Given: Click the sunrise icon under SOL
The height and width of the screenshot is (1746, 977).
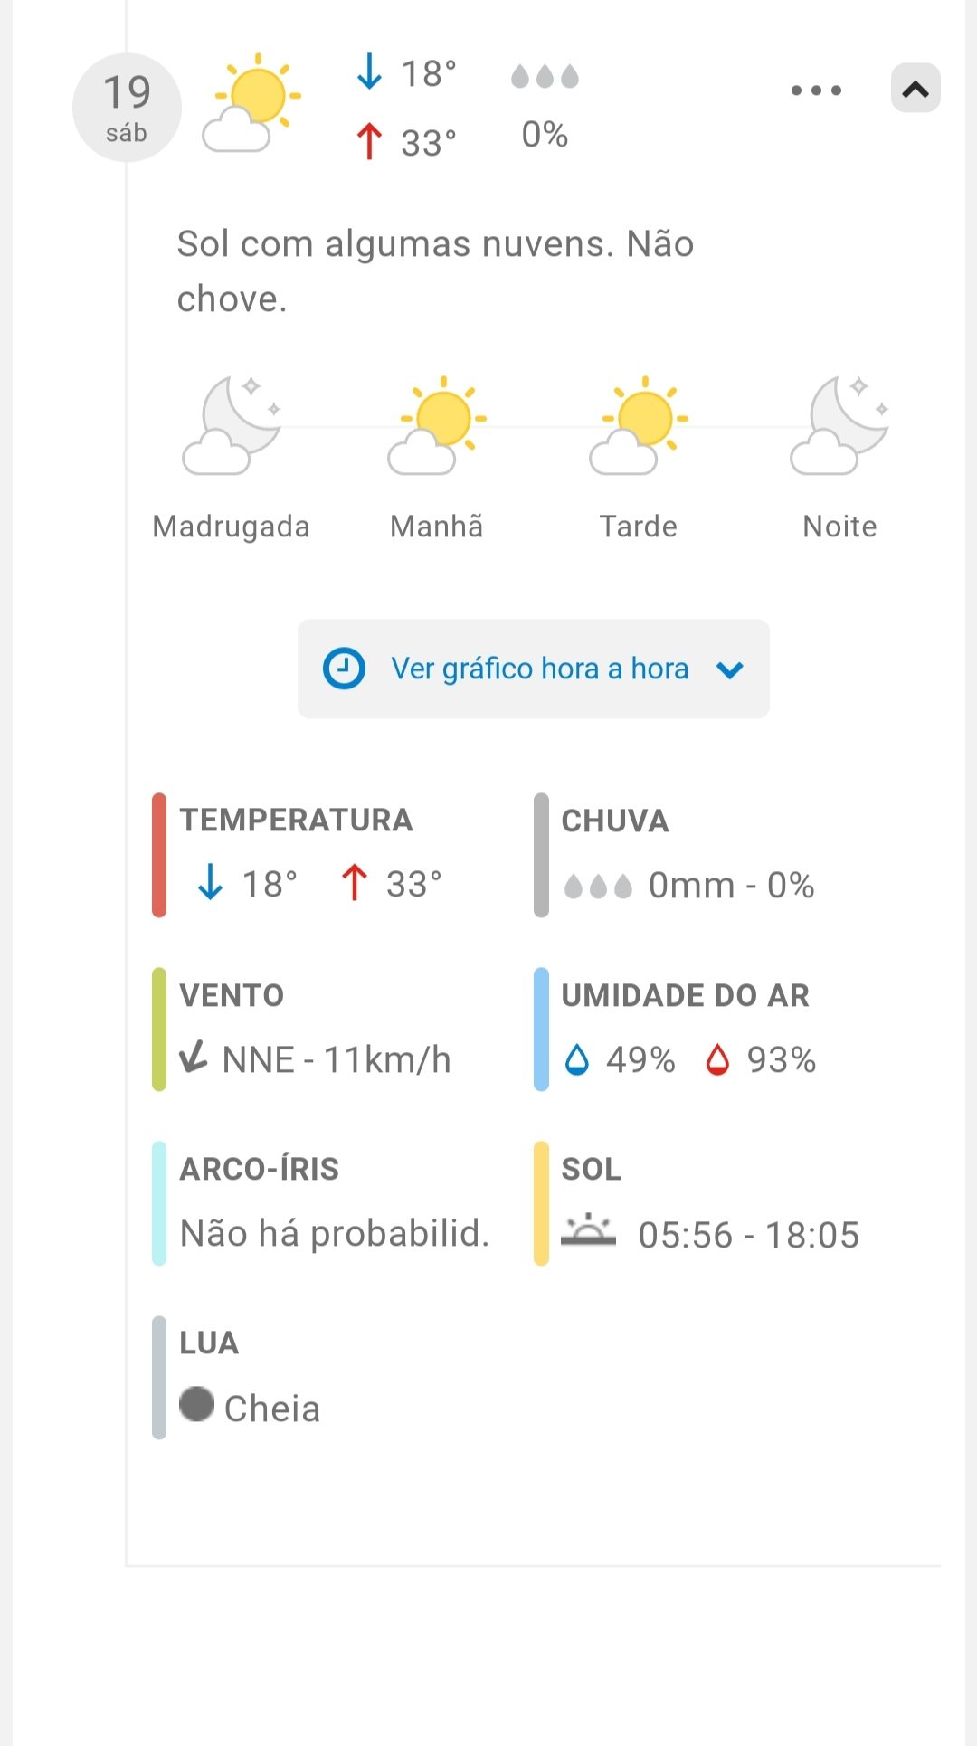Looking at the screenshot, I should (588, 1230).
